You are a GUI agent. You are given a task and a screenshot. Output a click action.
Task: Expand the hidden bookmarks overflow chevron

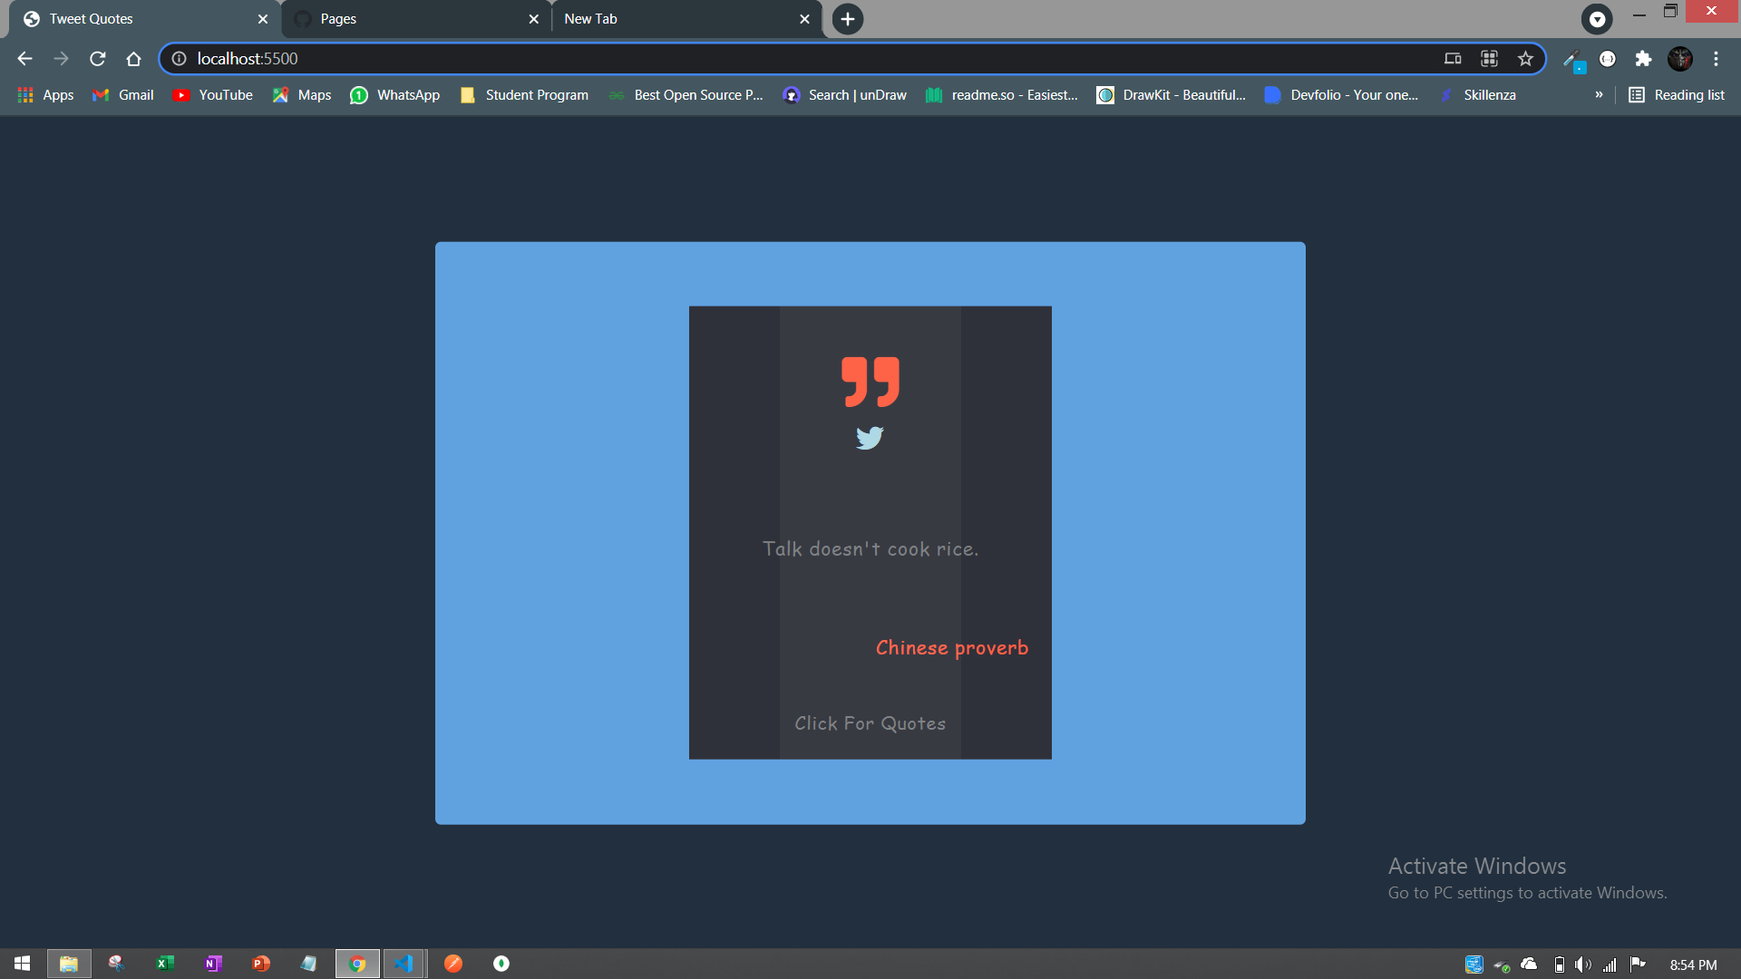pos(1599,95)
